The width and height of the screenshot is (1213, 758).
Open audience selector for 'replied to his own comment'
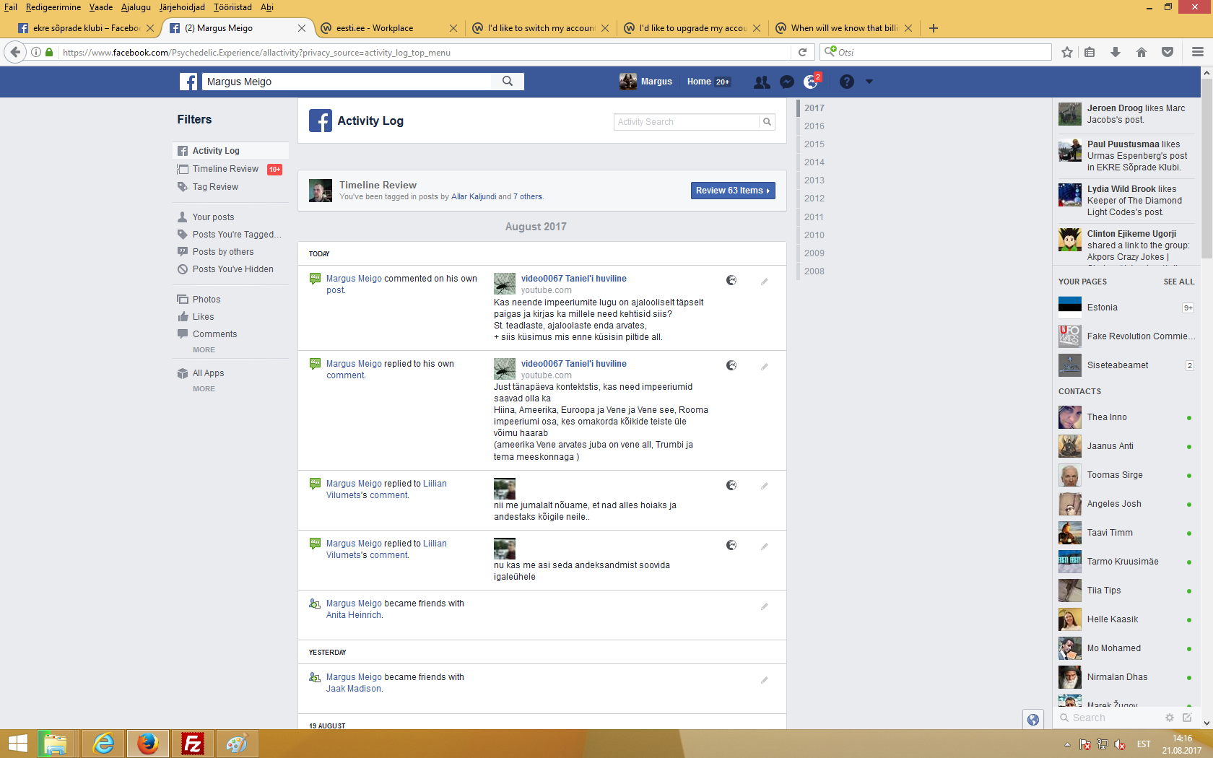click(x=731, y=365)
